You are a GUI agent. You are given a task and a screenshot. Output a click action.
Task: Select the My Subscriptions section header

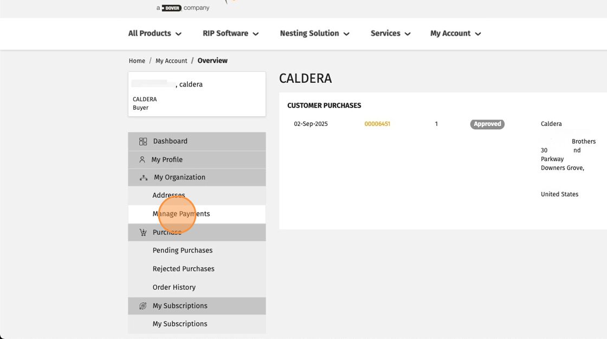point(197,306)
